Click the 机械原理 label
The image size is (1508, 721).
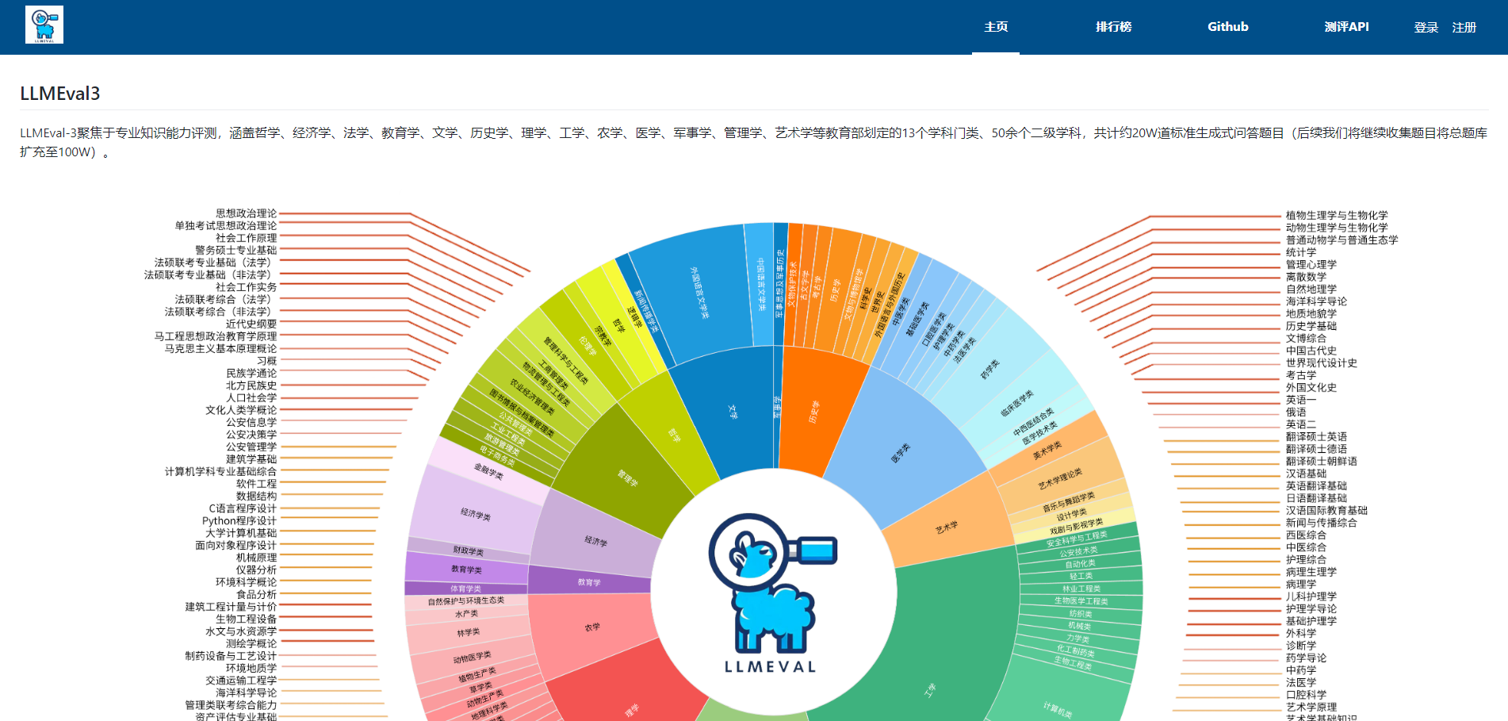coord(256,558)
